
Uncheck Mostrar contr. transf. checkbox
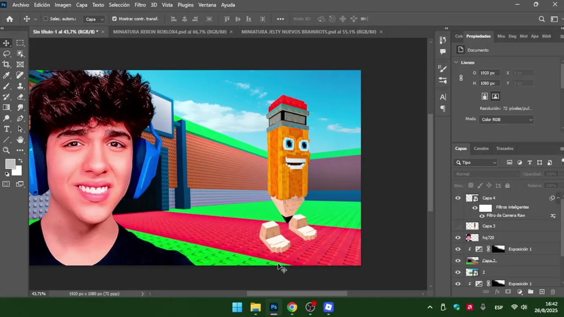click(115, 19)
